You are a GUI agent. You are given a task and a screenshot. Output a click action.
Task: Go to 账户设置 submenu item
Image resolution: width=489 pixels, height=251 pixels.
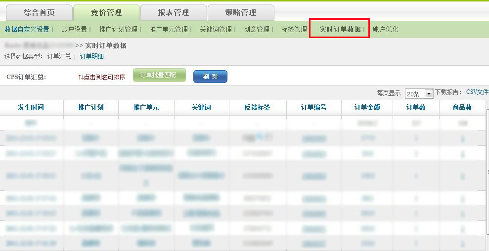(x=74, y=29)
